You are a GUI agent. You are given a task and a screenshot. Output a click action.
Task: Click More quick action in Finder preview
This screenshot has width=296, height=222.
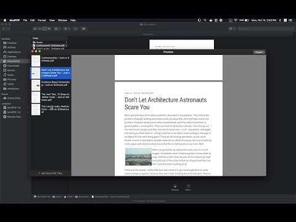point(188,187)
